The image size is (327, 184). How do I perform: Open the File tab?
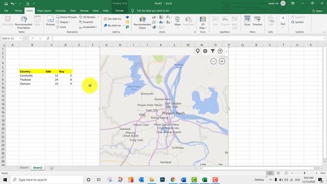tap(6, 11)
